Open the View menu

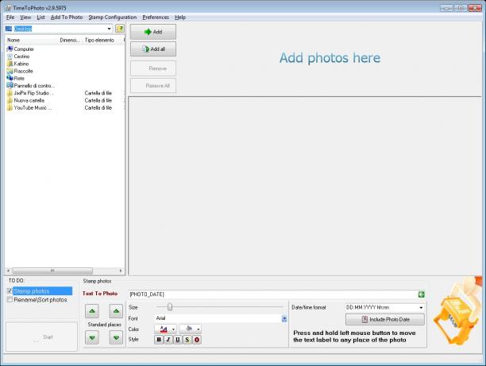click(x=25, y=17)
